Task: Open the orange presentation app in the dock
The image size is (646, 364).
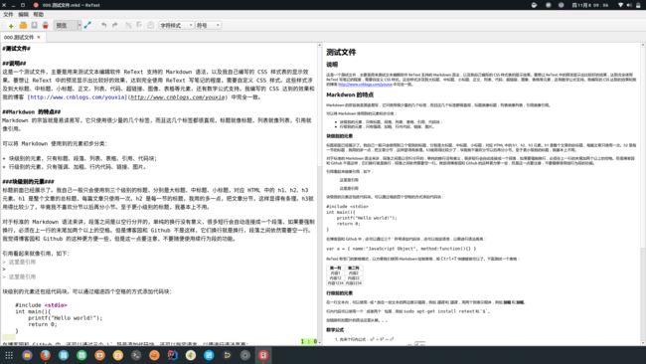Action: (99, 355)
